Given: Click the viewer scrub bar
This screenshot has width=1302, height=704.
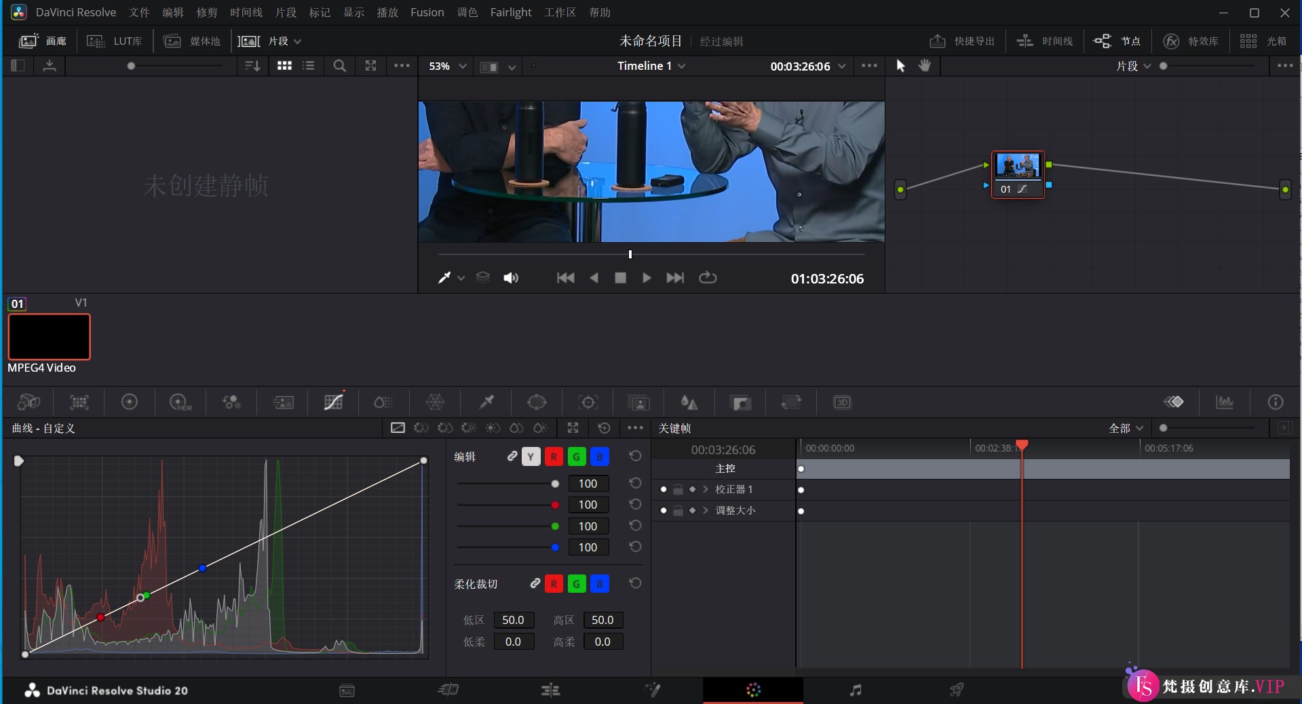Looking at the screenshot, I should (x=651, y=254).
